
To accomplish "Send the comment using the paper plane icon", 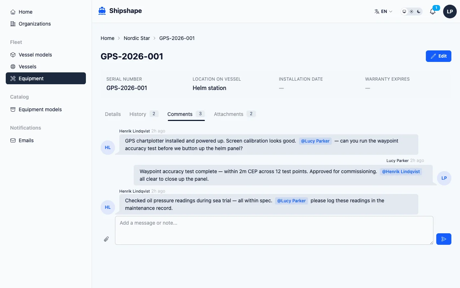I will coord(443,239).
